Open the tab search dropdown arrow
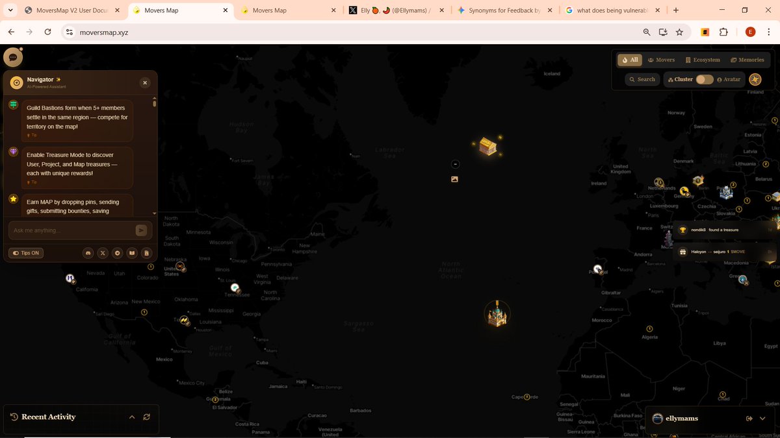780x438 pixels. point(10,10)
